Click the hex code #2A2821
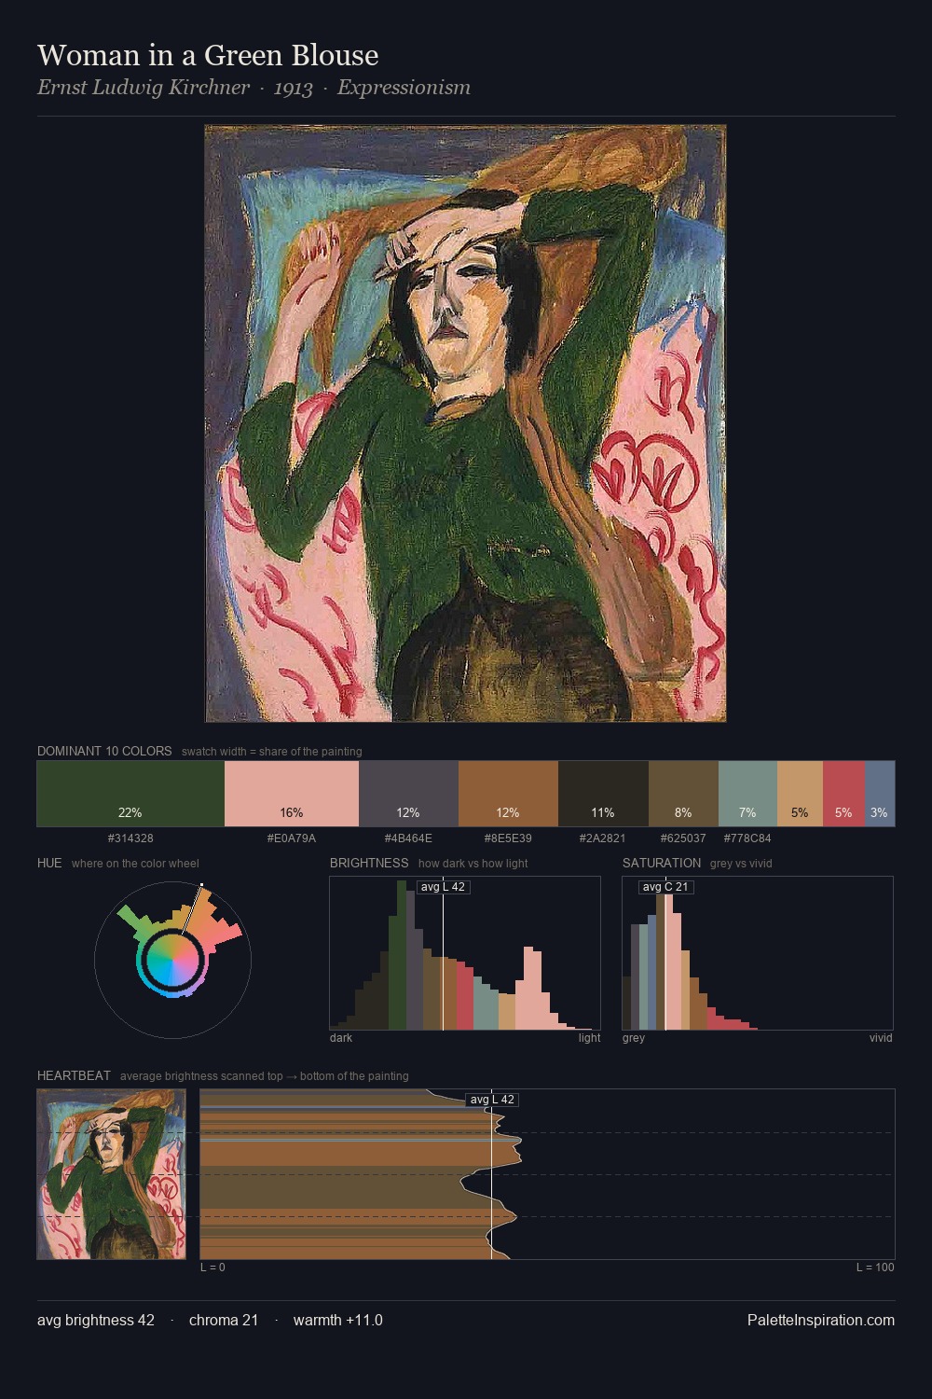The image size is (932, 1399). click(603, 838)
